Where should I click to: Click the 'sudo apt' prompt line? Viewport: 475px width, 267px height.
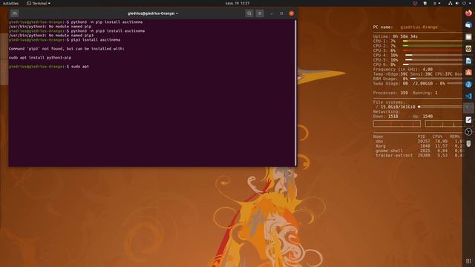(x=49, y=67)
